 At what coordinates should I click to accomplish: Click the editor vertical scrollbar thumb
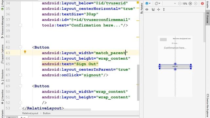coord(138,83)
